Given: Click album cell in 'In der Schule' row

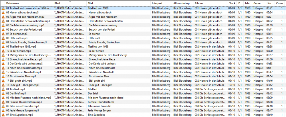Looking at the screenshot, I should [209, 51].
